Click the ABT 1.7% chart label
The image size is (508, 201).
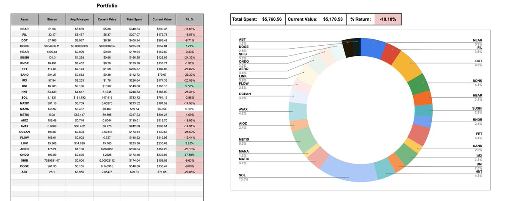[243, 41]
